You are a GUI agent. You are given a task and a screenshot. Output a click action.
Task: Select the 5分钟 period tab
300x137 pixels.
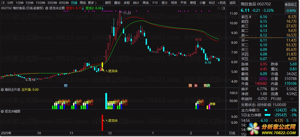[x=29, y=3]
